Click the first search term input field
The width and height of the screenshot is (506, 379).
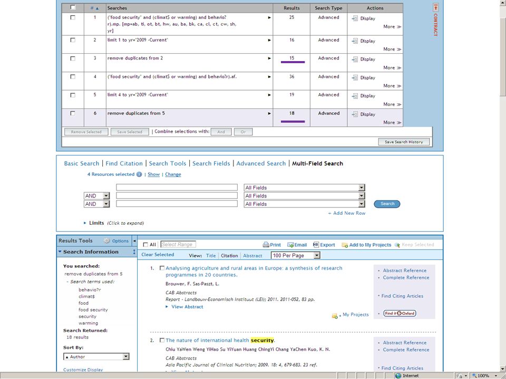[177, 187]
